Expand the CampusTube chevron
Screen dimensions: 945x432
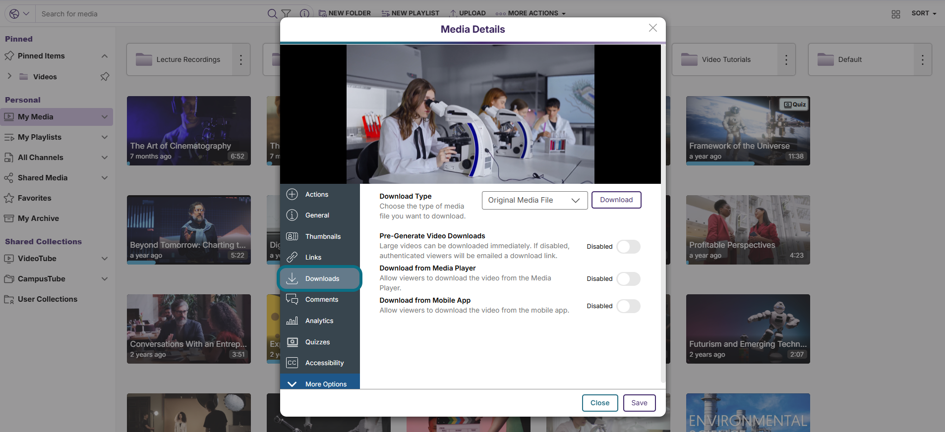point(105,279)
